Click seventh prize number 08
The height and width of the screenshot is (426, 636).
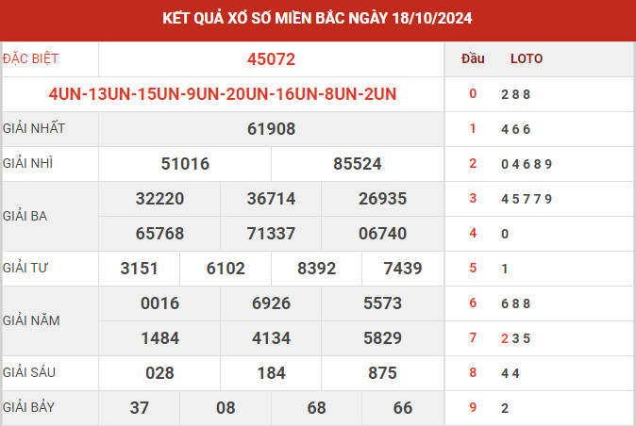tap(226, 407)
